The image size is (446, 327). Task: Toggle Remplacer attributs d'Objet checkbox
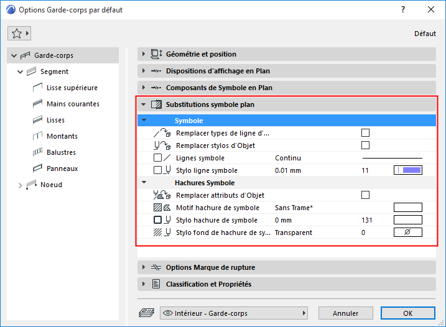tap(365, 195)
